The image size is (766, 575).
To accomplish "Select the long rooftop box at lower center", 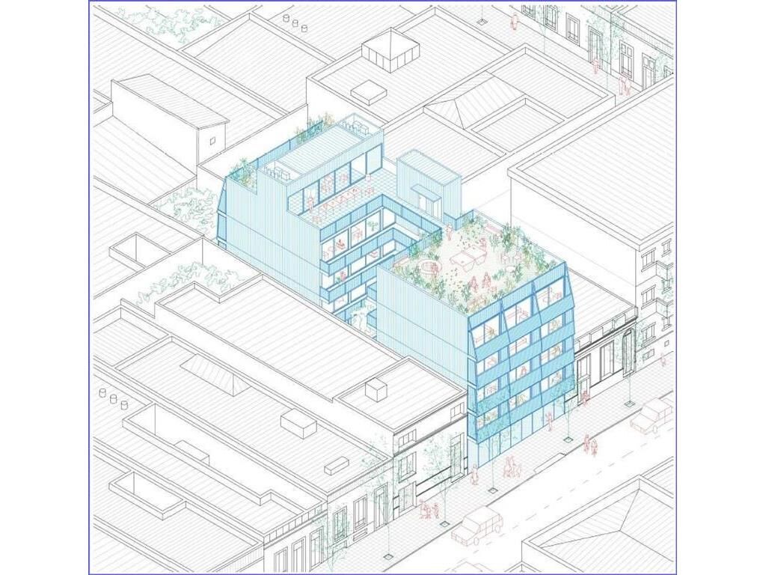I will click(x=336, y=464).
